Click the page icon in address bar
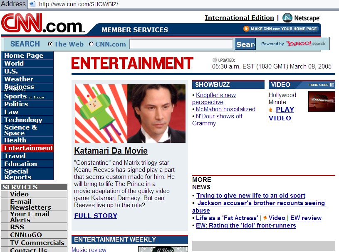Image resolution: width=339 pixels, height=252 pixels. (x=32, y=4)
